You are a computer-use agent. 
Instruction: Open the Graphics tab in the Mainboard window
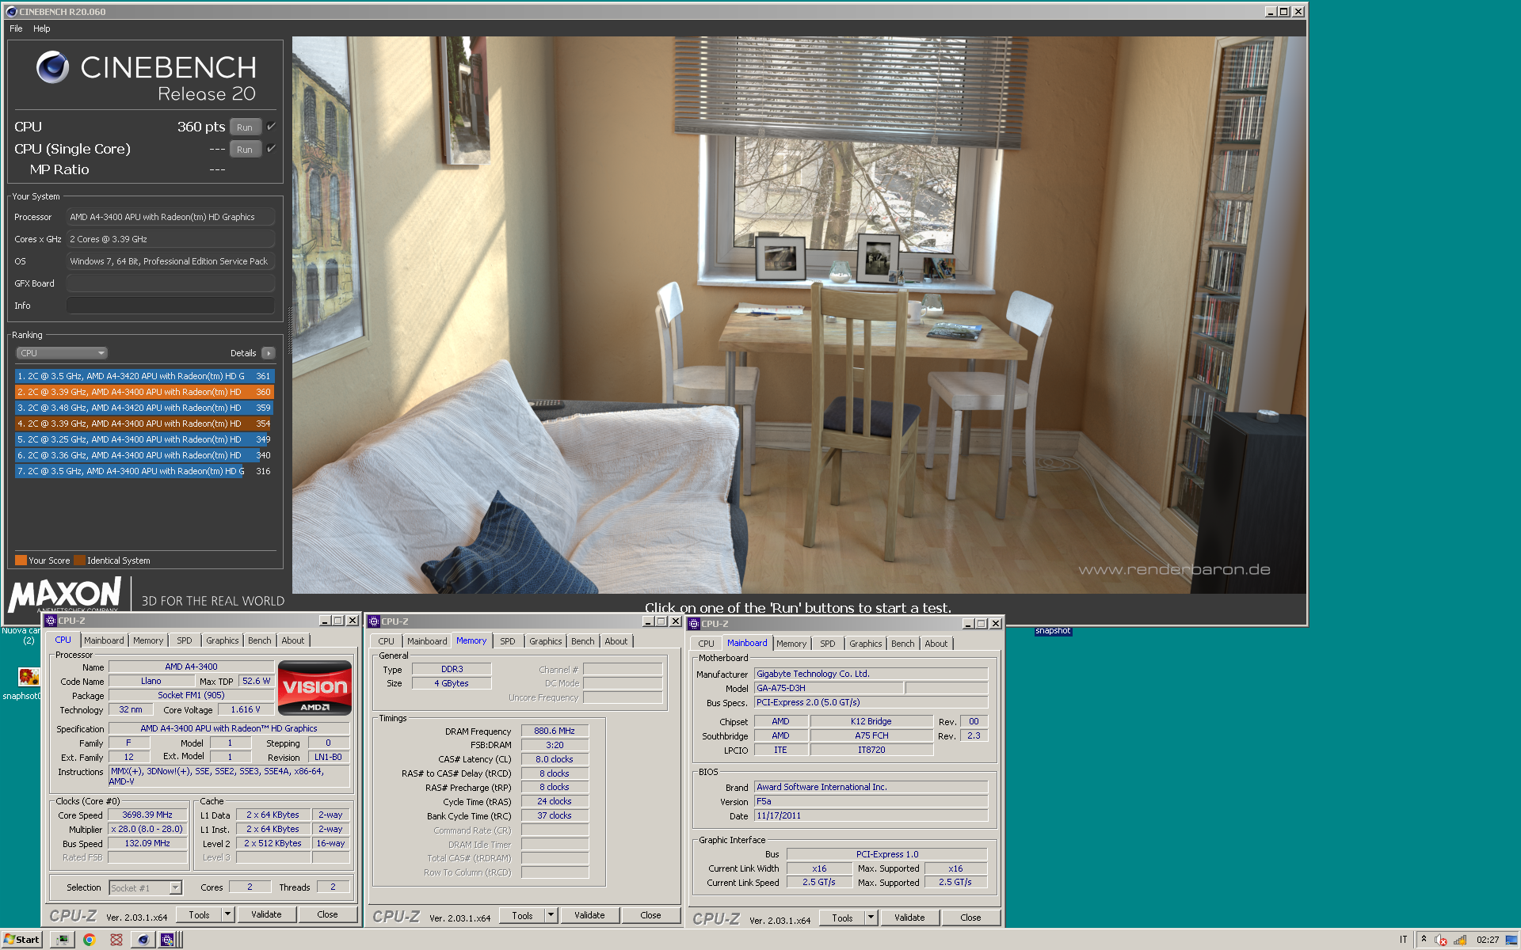[865, 644]
